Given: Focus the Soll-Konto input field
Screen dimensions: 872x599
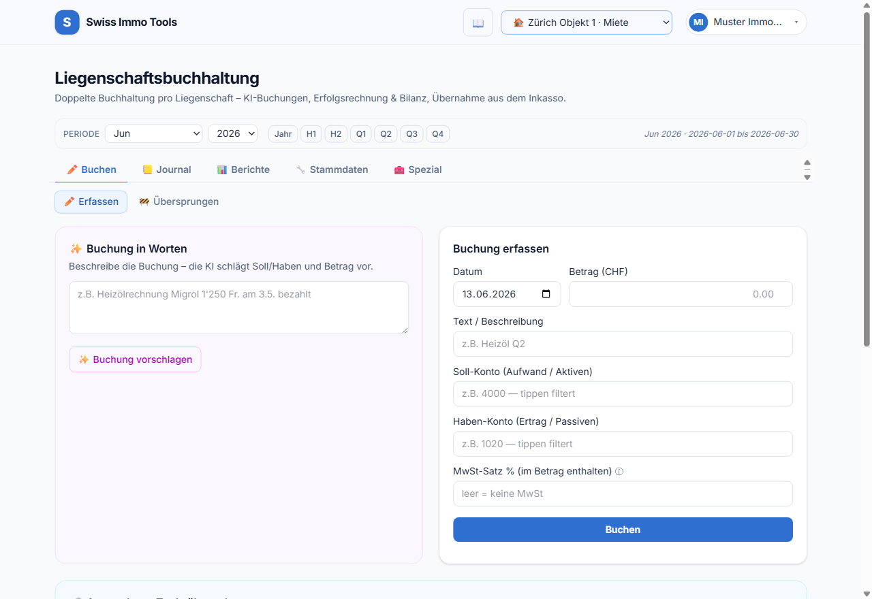Looking at the screenshot, I should point(623,393).
